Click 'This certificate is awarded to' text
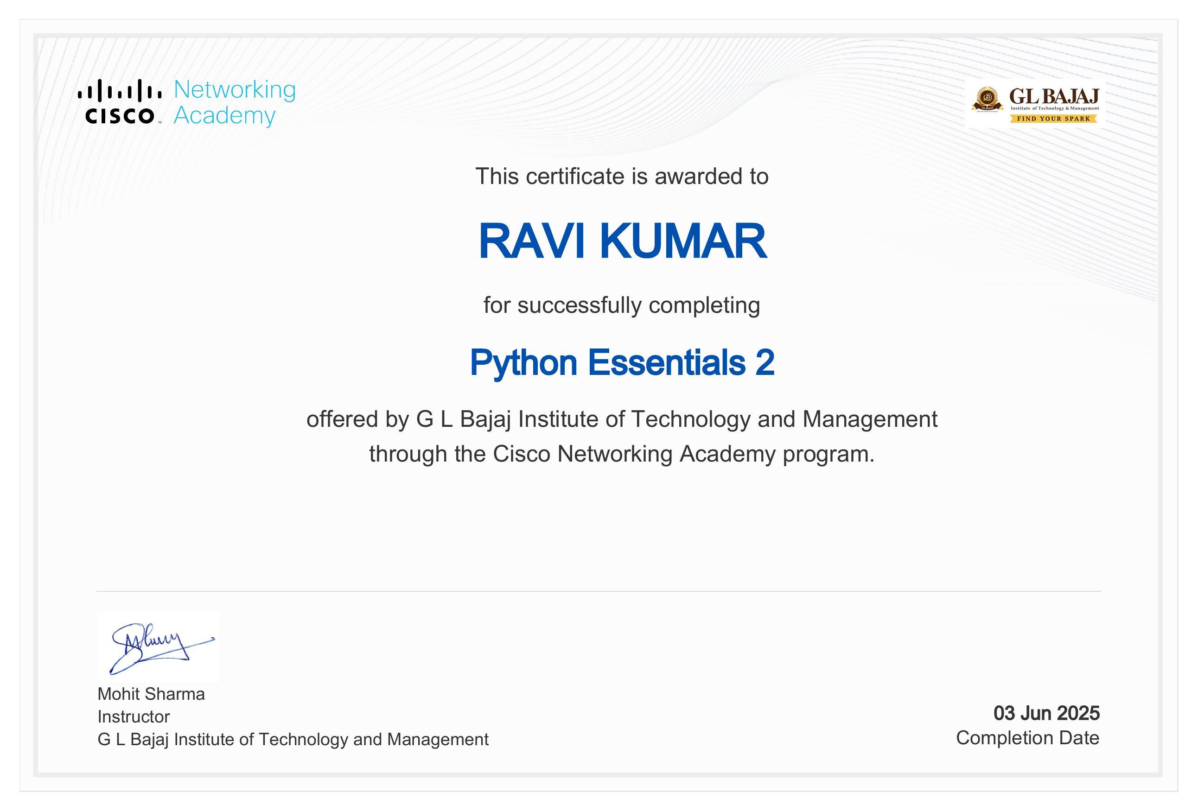 coord(622,176)
